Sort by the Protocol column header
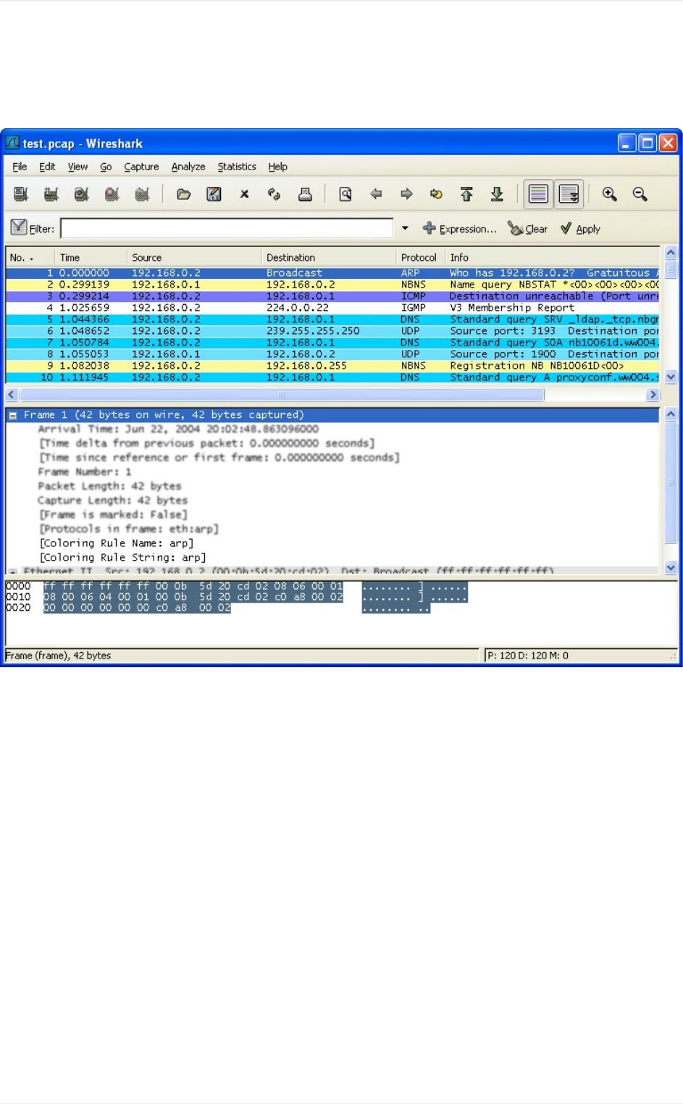The image size is (683, 1104). 421,257
